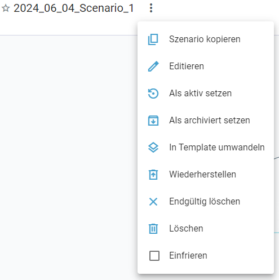
Task: Click the restore-clock icon for Als aktiv setzen
Action: 153,94
